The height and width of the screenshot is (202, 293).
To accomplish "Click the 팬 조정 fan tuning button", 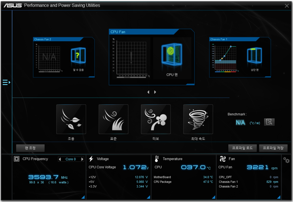I will [x=30, y=148].
